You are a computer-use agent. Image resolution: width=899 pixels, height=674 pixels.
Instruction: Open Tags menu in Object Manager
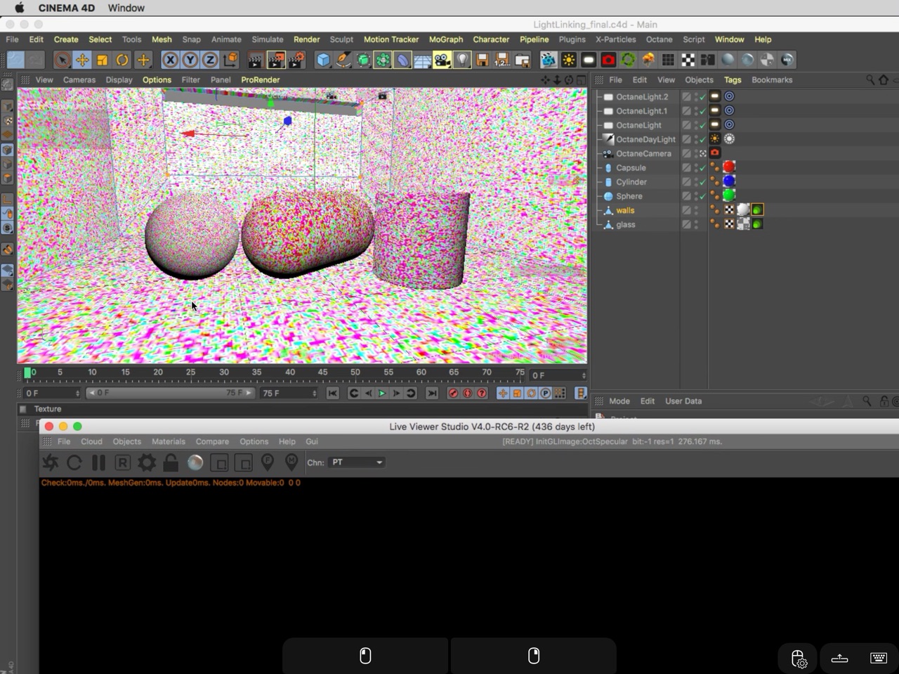733,80
